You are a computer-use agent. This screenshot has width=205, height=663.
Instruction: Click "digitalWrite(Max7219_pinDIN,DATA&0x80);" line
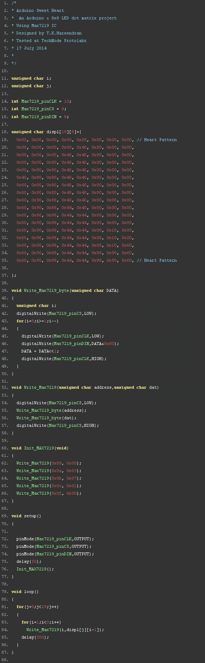pos(70,344)
